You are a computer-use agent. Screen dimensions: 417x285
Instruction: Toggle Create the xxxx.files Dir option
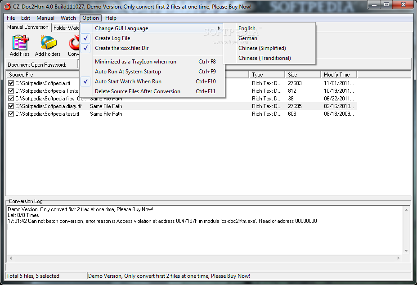click(x=152, y=48)
